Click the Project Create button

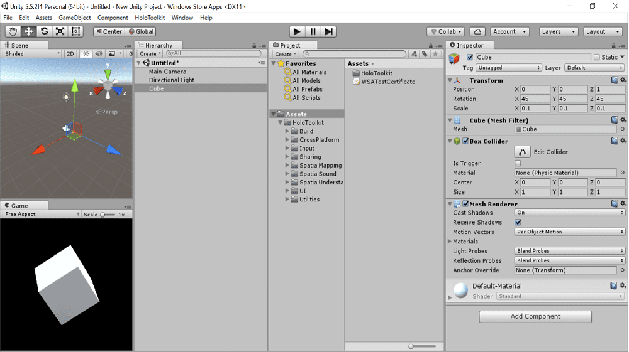pyautogui.click(x=285, y=54)
